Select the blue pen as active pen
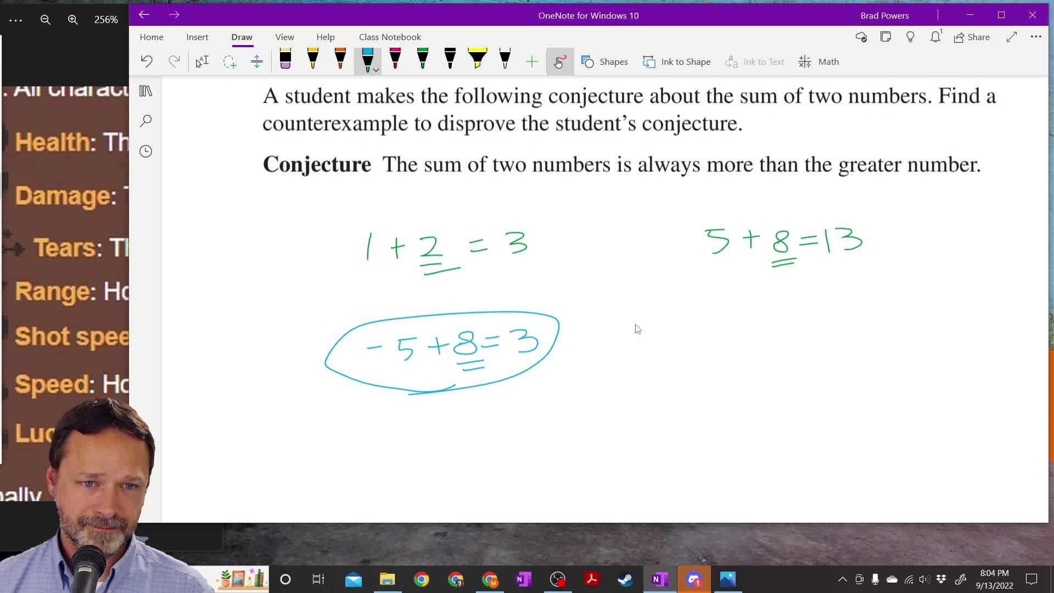The width and height of the screenshot is (1054, 593). [x=367, y=59]
